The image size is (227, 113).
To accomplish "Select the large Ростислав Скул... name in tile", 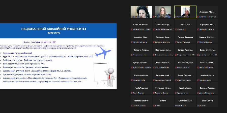I will [163, 88].
